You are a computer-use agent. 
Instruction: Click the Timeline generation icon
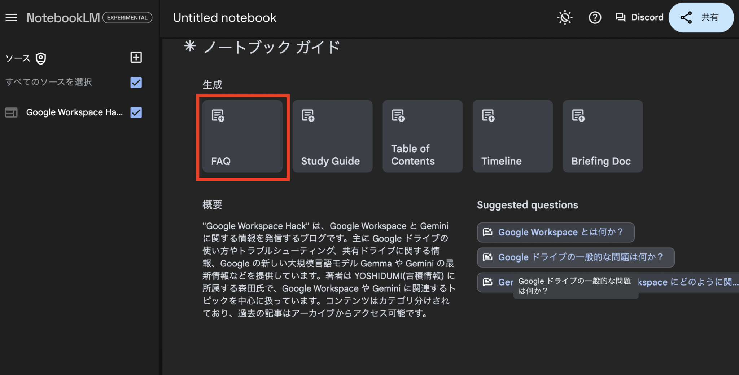[487, 115]
